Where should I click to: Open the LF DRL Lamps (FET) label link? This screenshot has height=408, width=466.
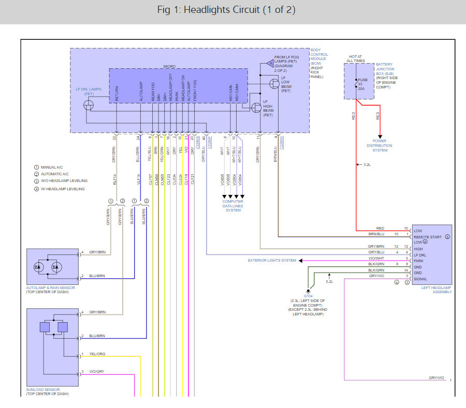(89, 92)
